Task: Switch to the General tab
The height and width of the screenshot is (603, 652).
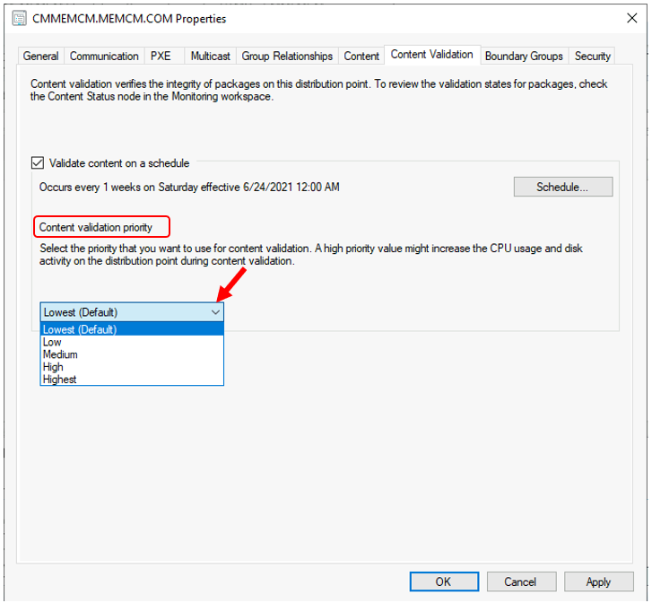Action: 40,56
